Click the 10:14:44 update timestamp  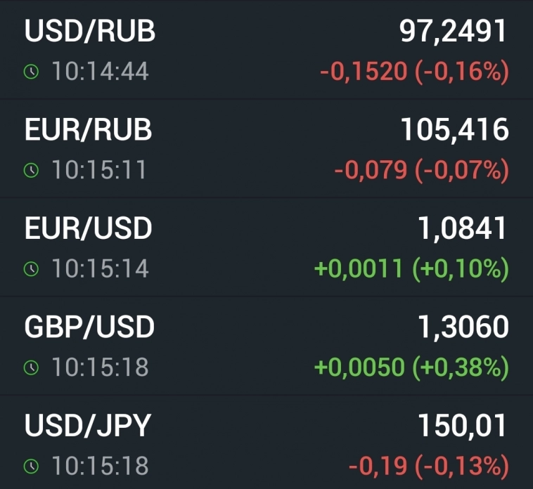coord(100,72)
